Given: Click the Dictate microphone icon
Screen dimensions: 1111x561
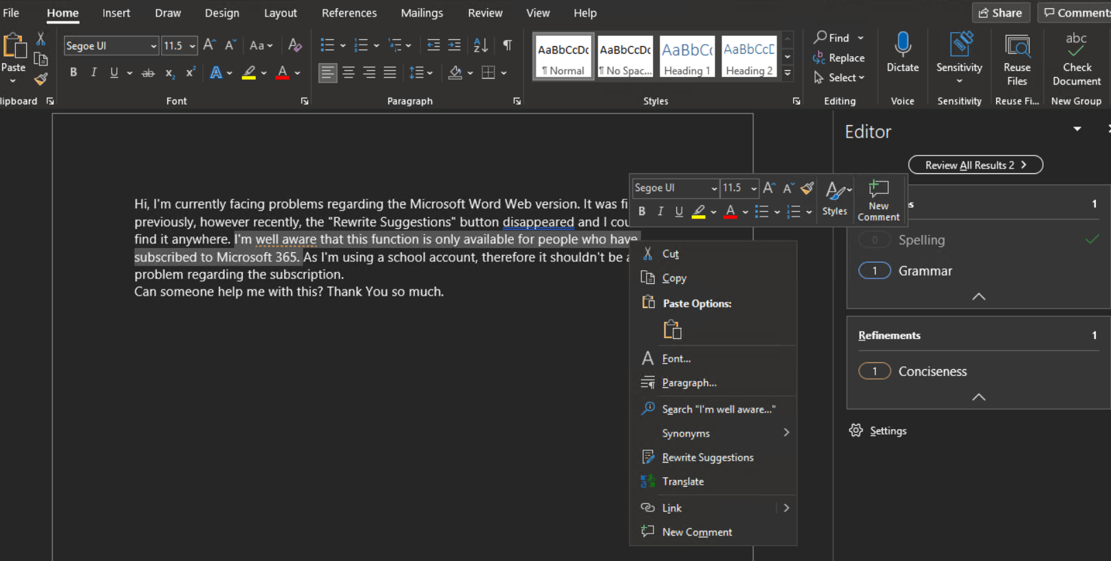Looking at the screenshot, I should [x=903, y=45].
